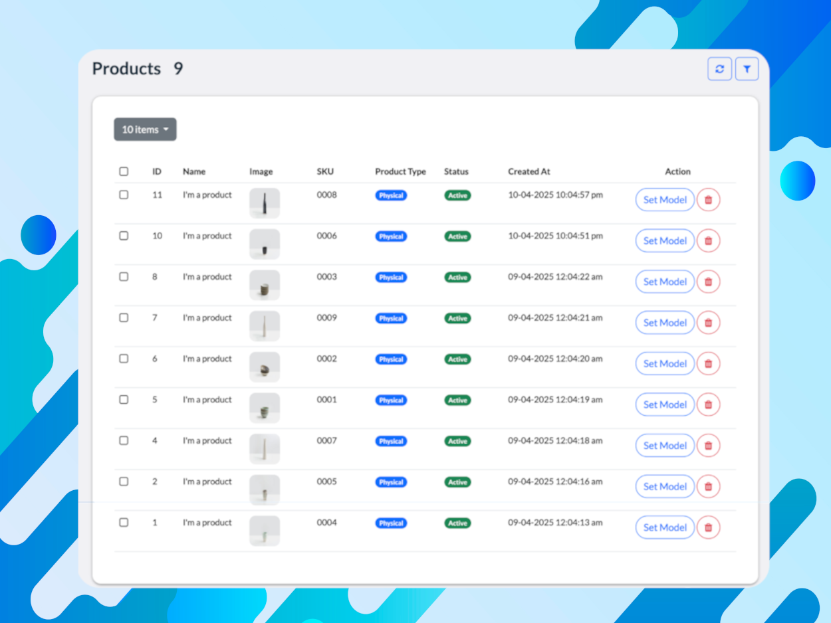Click the Created At column header
Screen dimensions: 831x623
click(529, 171)
